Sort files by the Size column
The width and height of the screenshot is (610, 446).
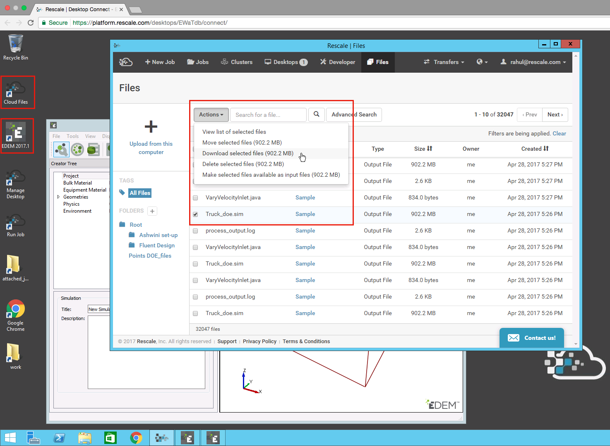click(x=423, y=149)
